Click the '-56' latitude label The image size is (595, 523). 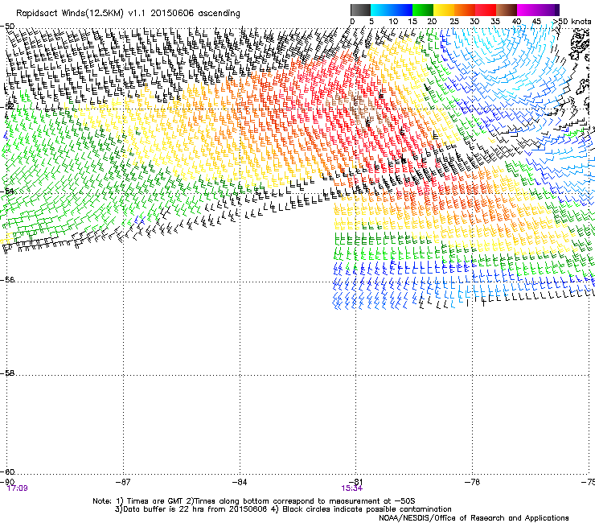tap(7, 279)
